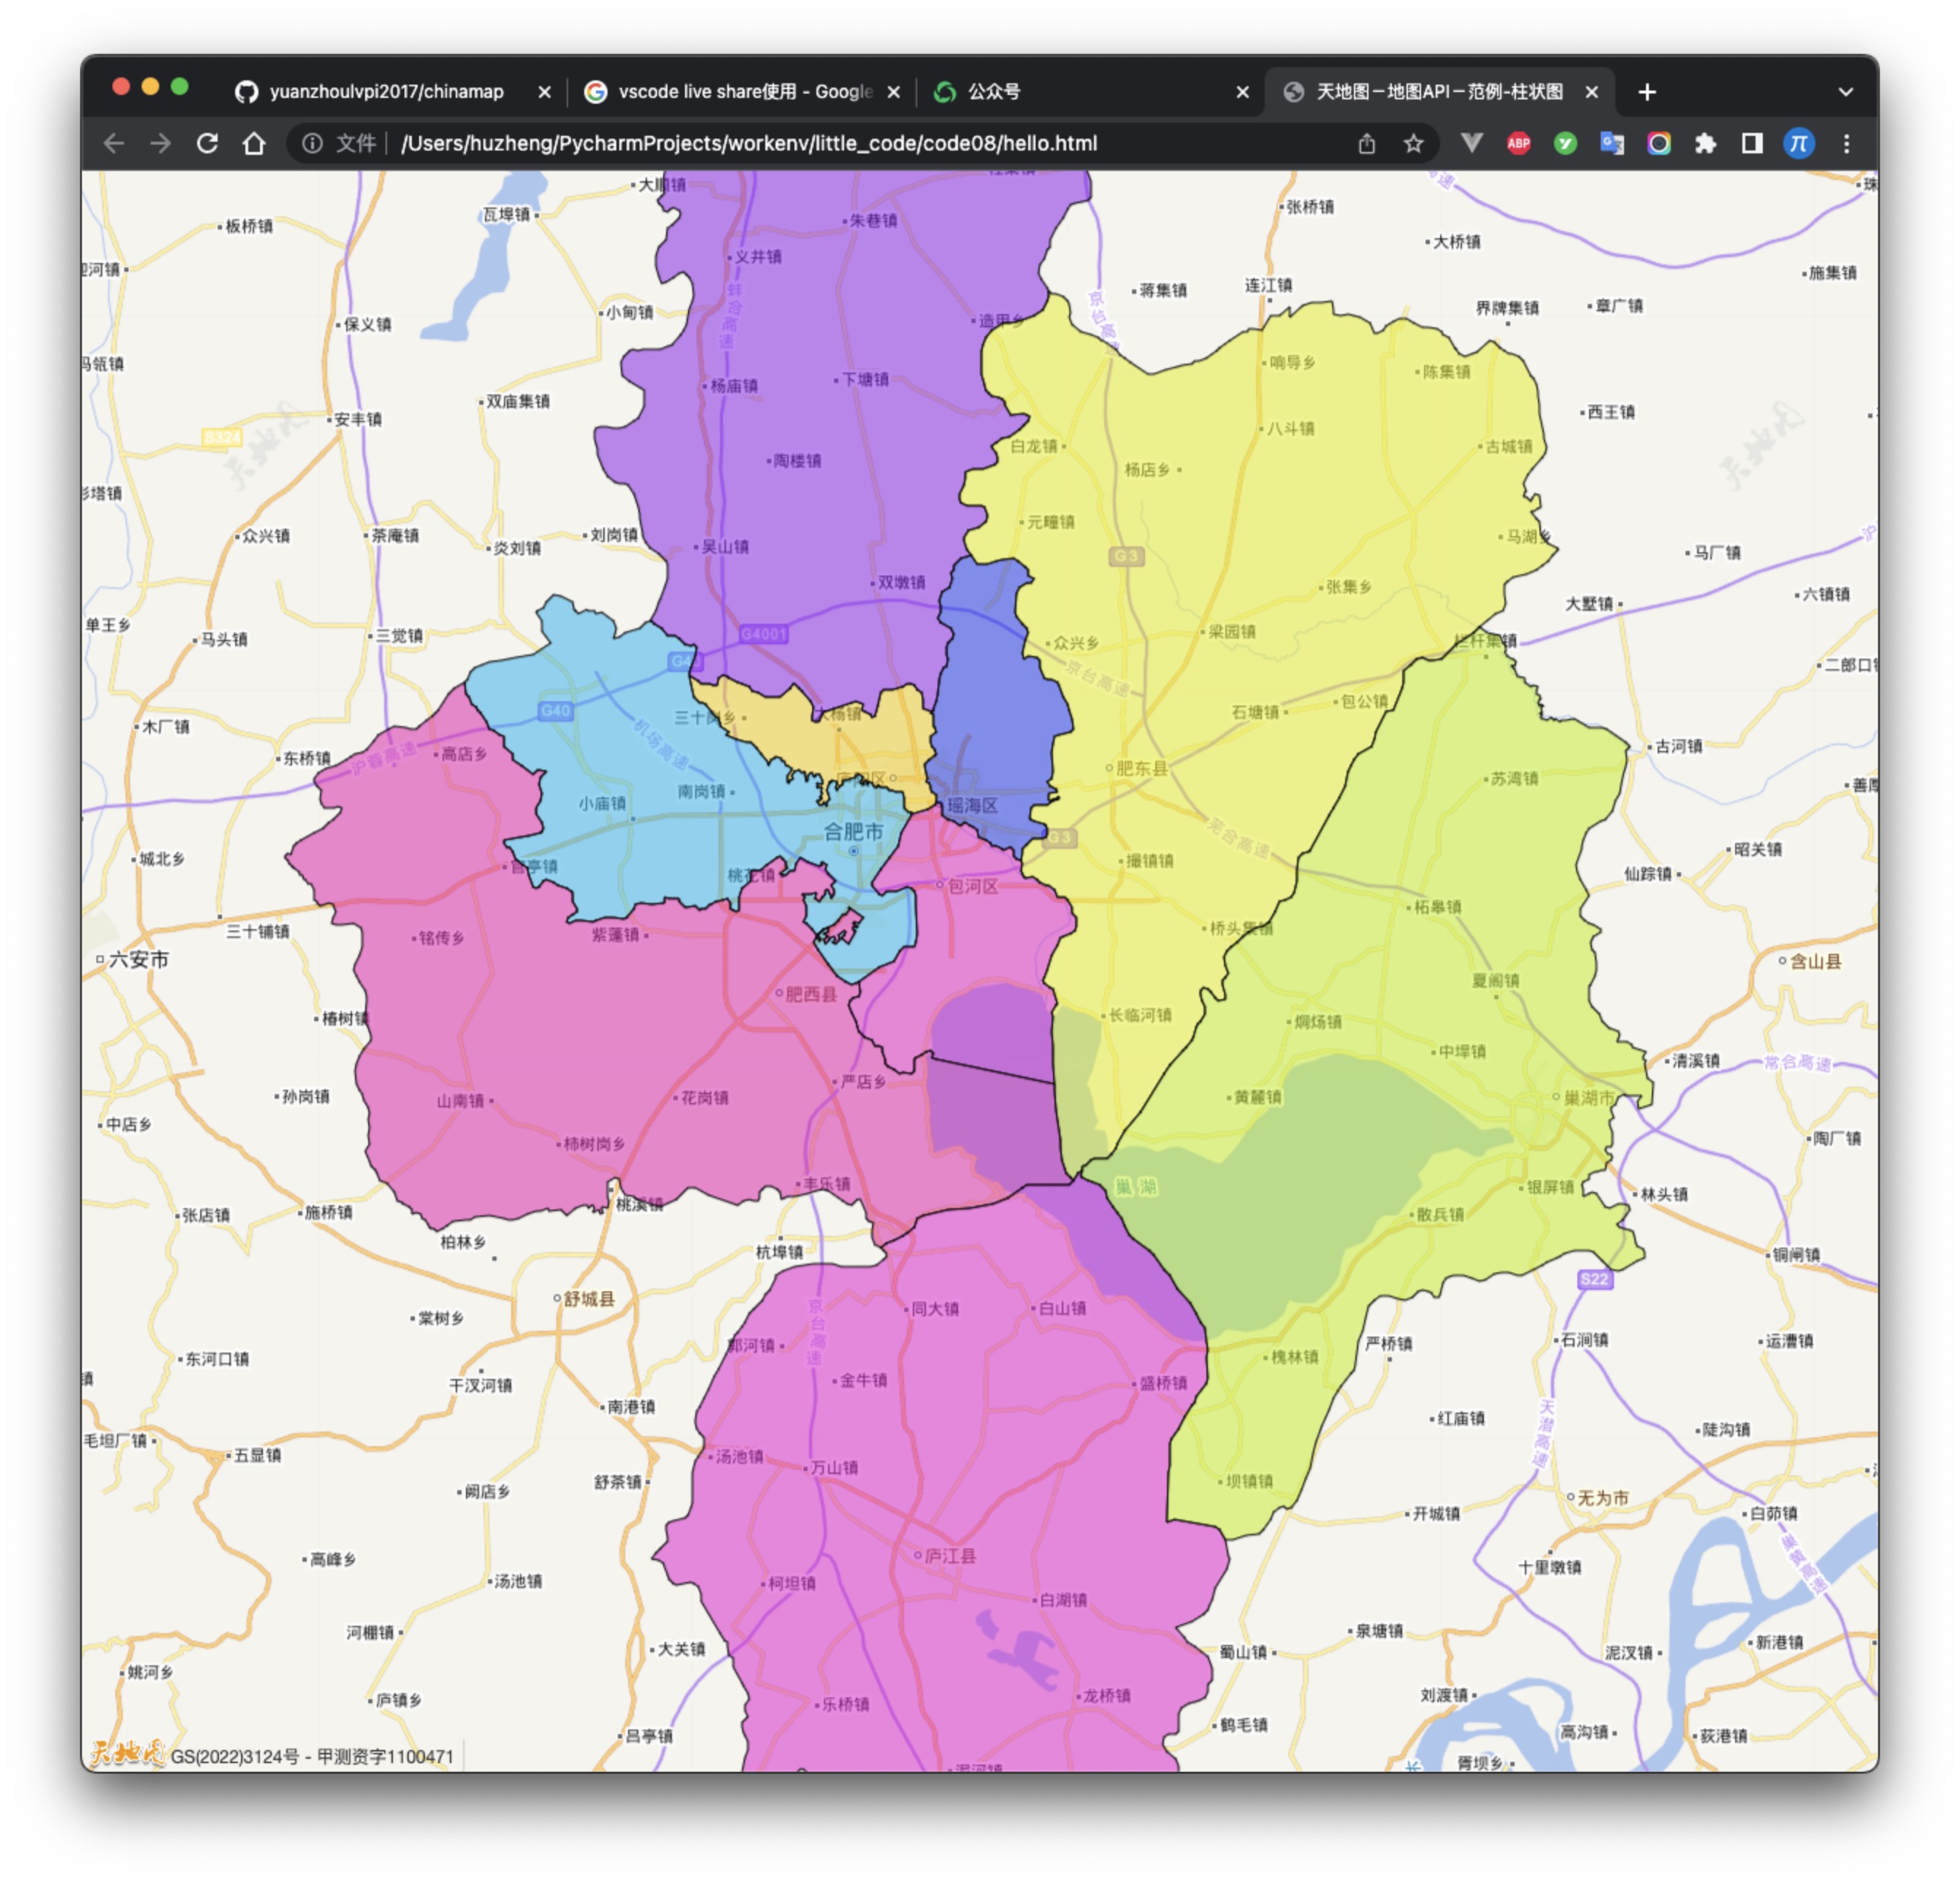
Task: Go to the browser home page
Action: (x=254, y=143)
